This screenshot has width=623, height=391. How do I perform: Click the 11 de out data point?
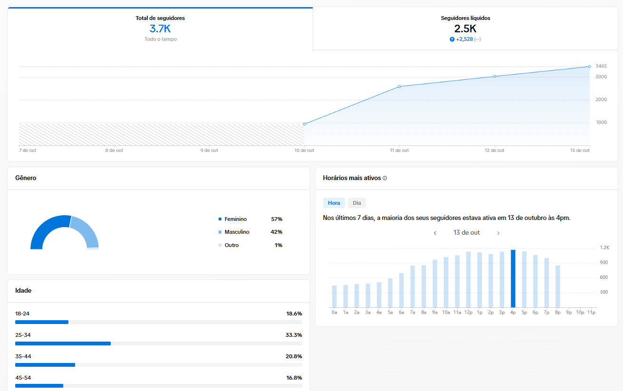coord(399,86)
